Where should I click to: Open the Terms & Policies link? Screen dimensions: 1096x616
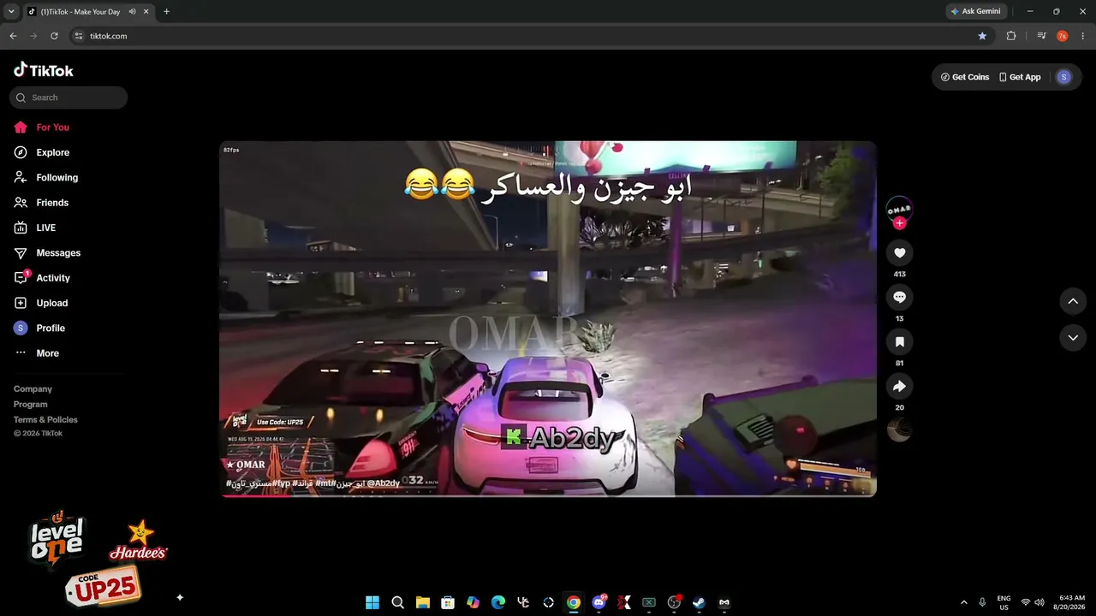click(45, 420)
